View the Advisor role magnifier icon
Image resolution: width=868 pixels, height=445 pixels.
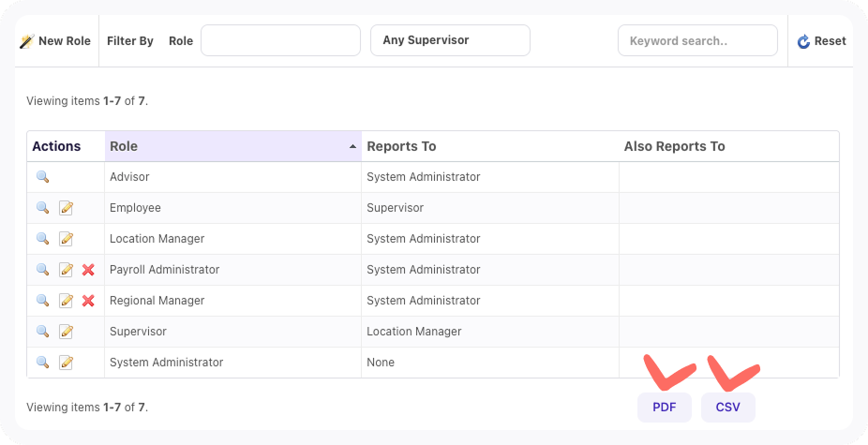(42, 177)
